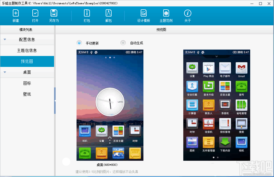This screenshot has width=274, height=177.
Task: Select the 桌面 group label
Action: (x=27, y=72)
